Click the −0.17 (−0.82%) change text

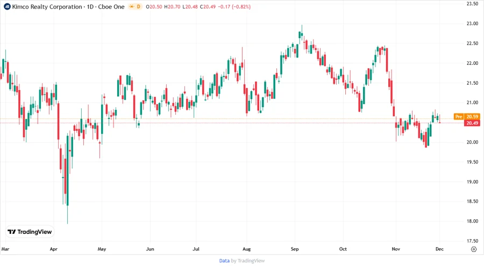click(x=234, y=6)
